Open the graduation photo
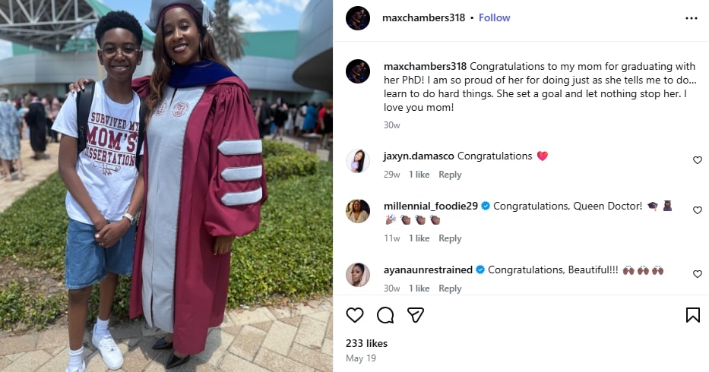This screenshot has height=372, width=709. 166,186
